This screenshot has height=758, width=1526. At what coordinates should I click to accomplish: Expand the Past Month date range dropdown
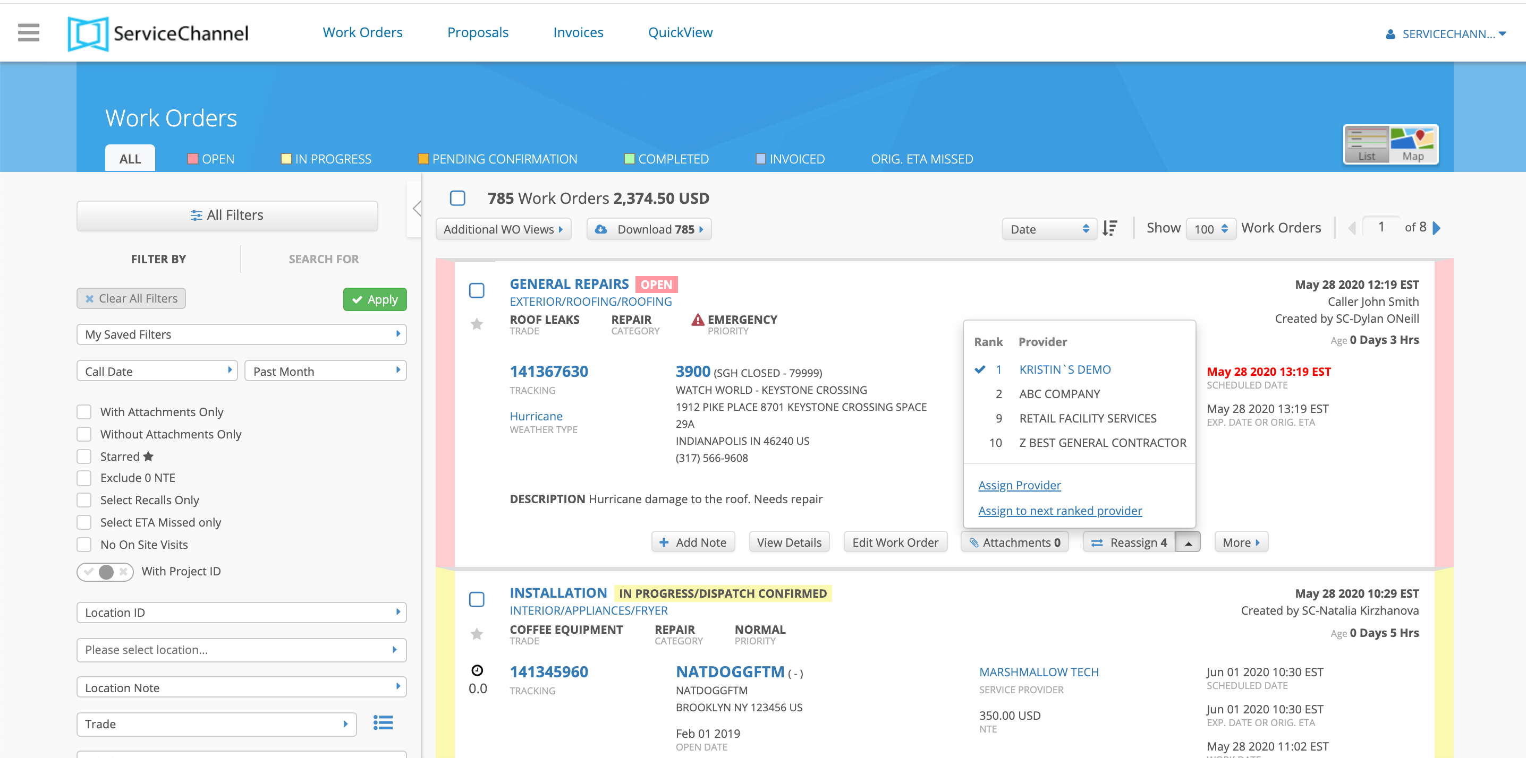tap(325, 371)
